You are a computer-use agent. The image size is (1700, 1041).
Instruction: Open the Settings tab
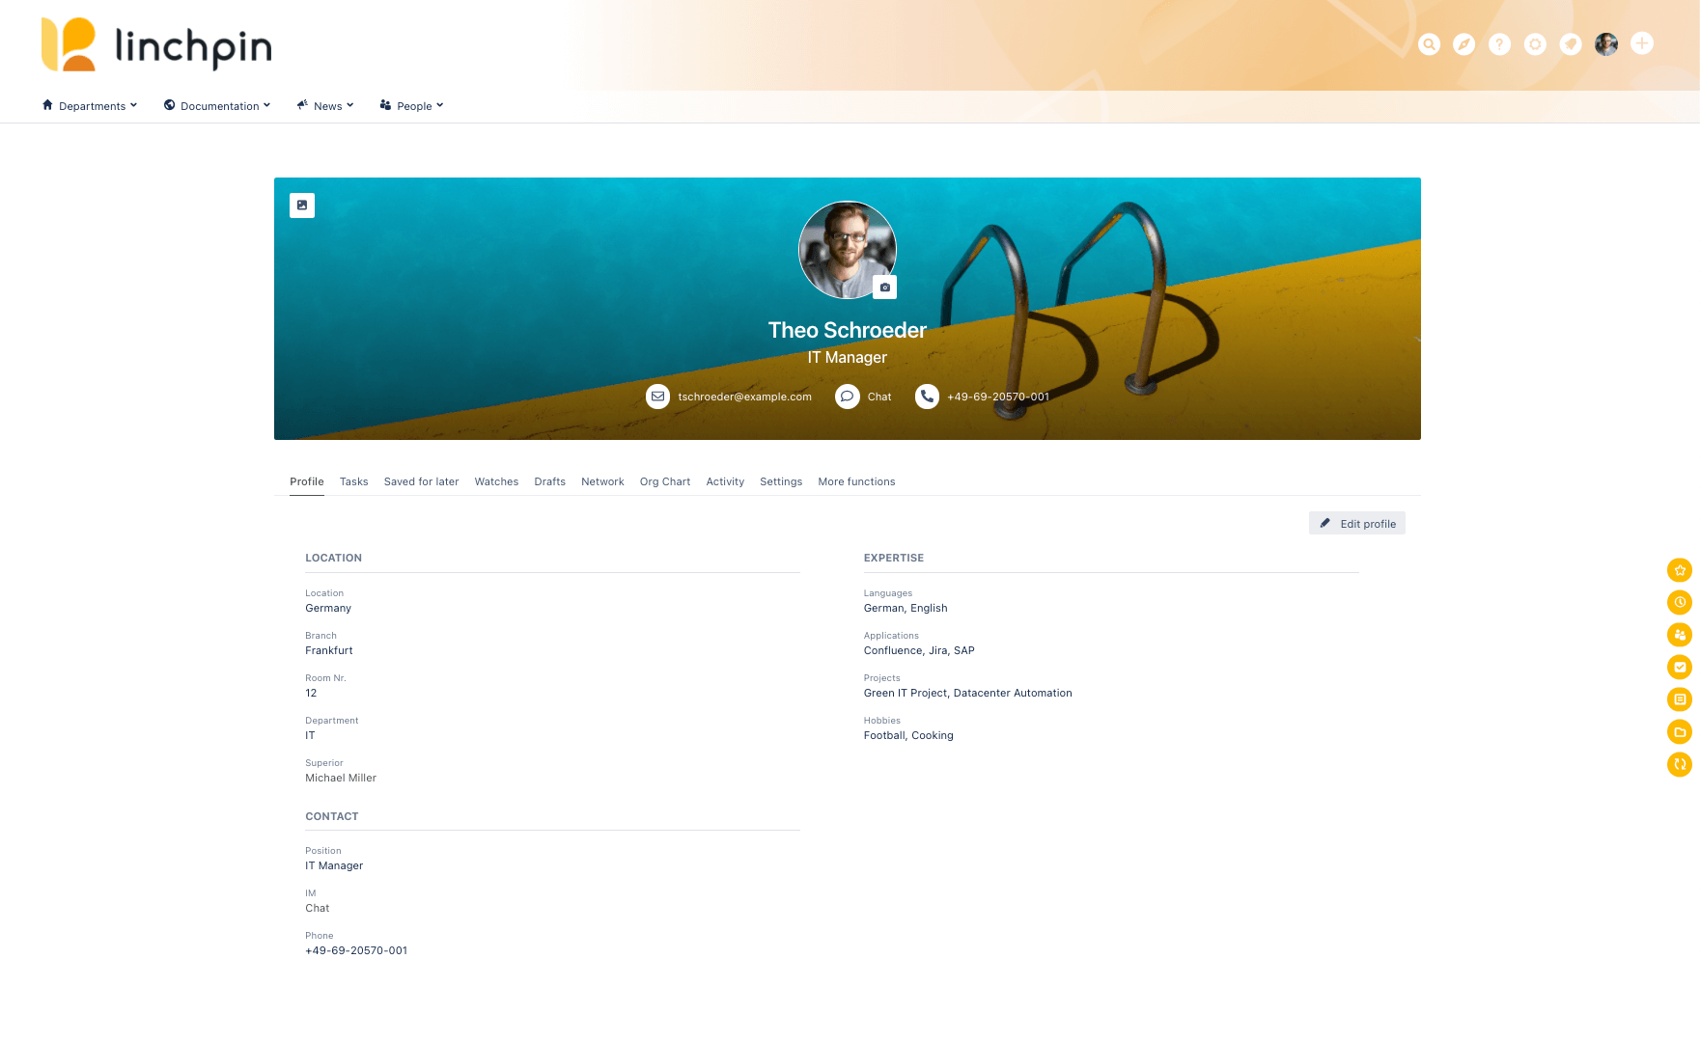[x=781, y=481]
